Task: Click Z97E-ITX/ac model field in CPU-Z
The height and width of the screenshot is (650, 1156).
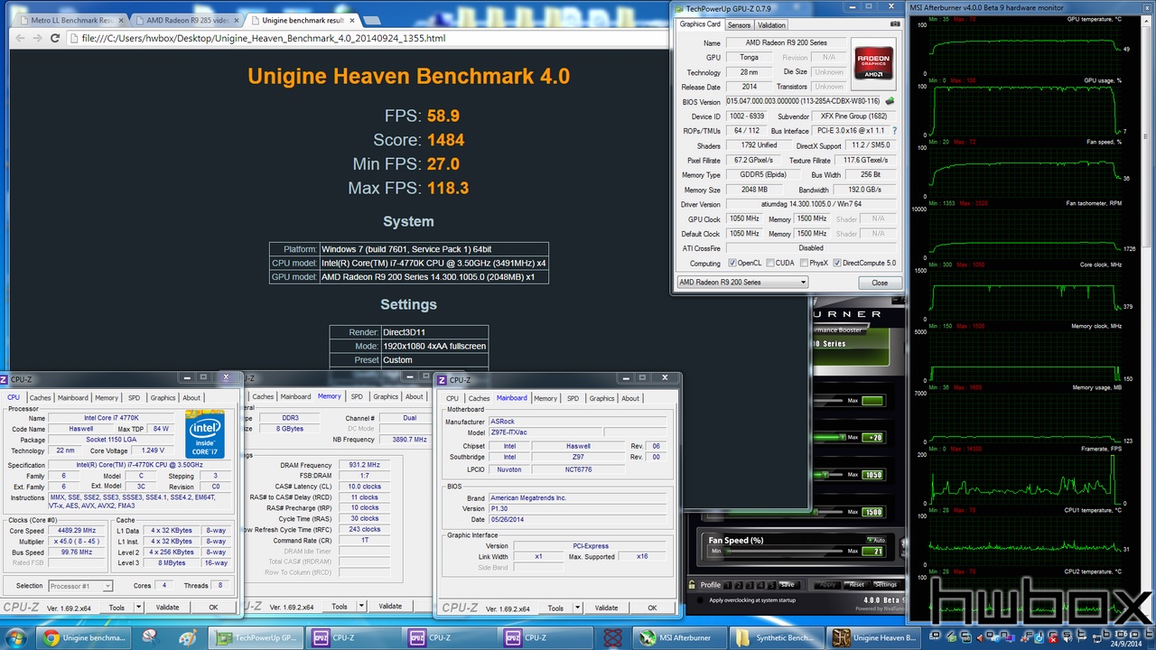Action: pos(545,433)
